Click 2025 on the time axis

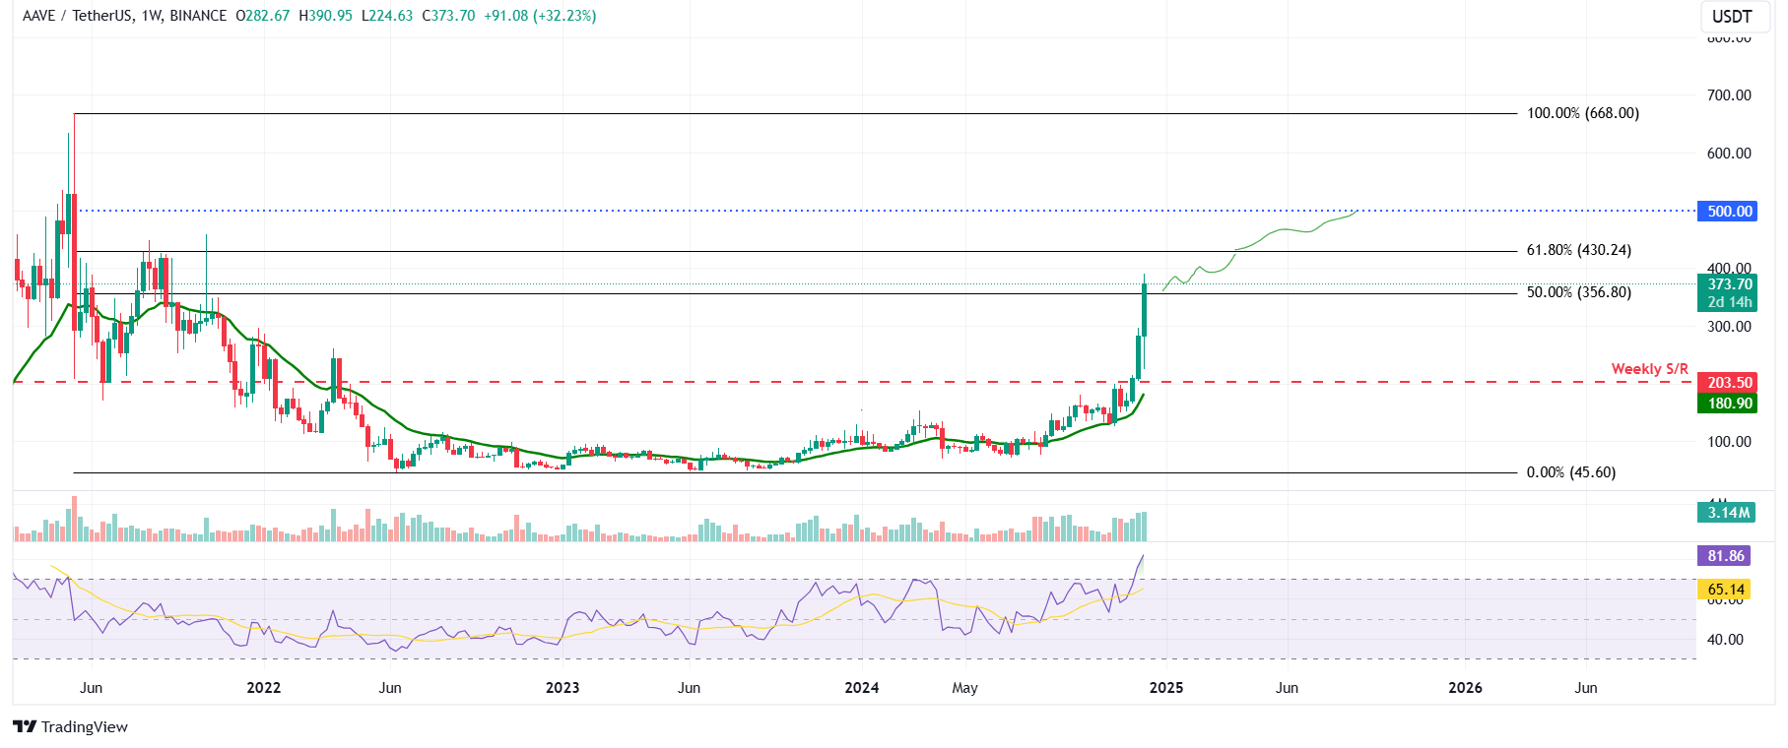click(1166, 688)
